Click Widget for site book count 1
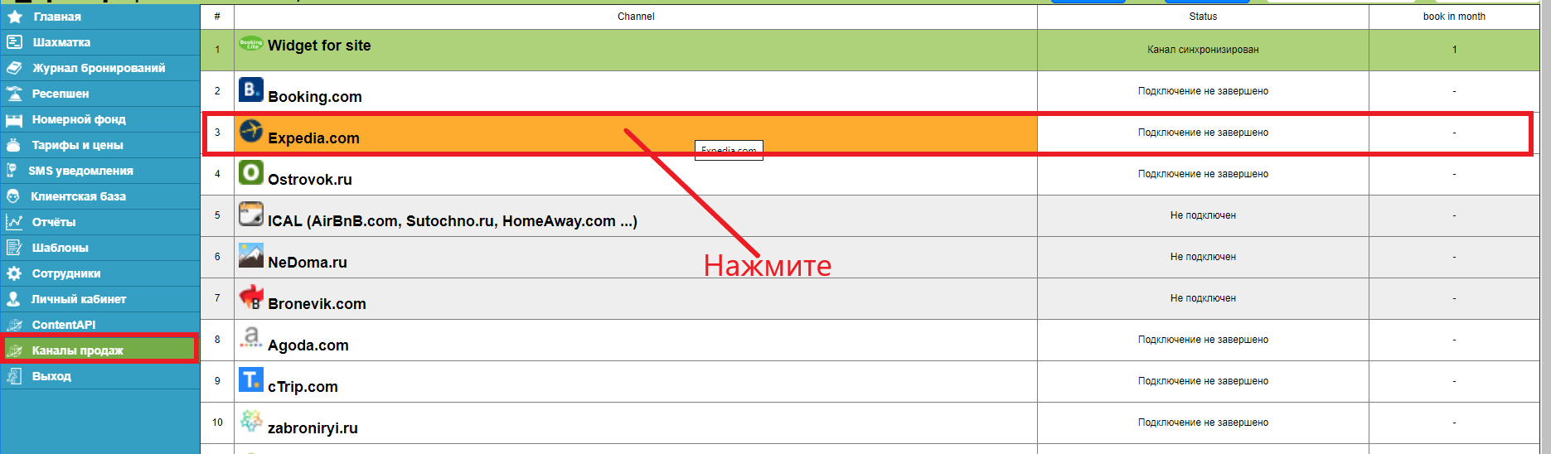The width and height of the screenshot is (1551, 454). 1454,50
